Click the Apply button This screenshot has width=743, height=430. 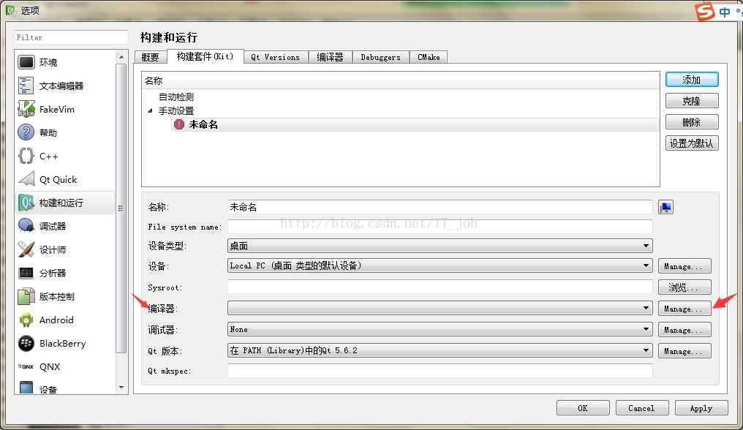click(x=701, y=408)
